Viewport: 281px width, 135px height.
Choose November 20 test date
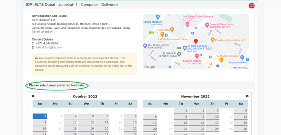click(150, 129)
